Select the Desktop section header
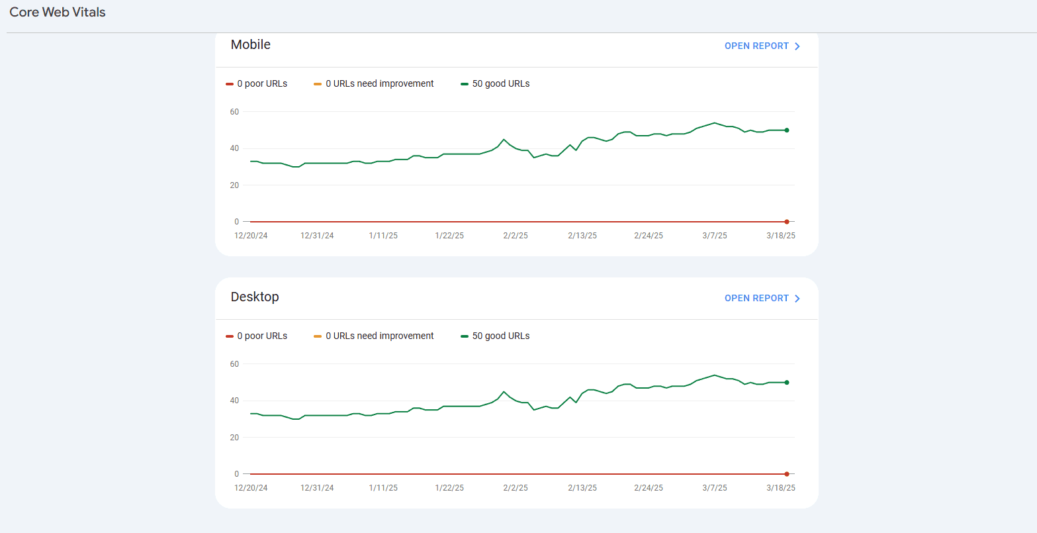 coord(255,297)
